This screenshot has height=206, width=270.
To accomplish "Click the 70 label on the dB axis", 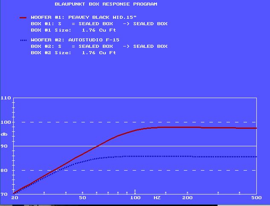I will coord(4,194).
